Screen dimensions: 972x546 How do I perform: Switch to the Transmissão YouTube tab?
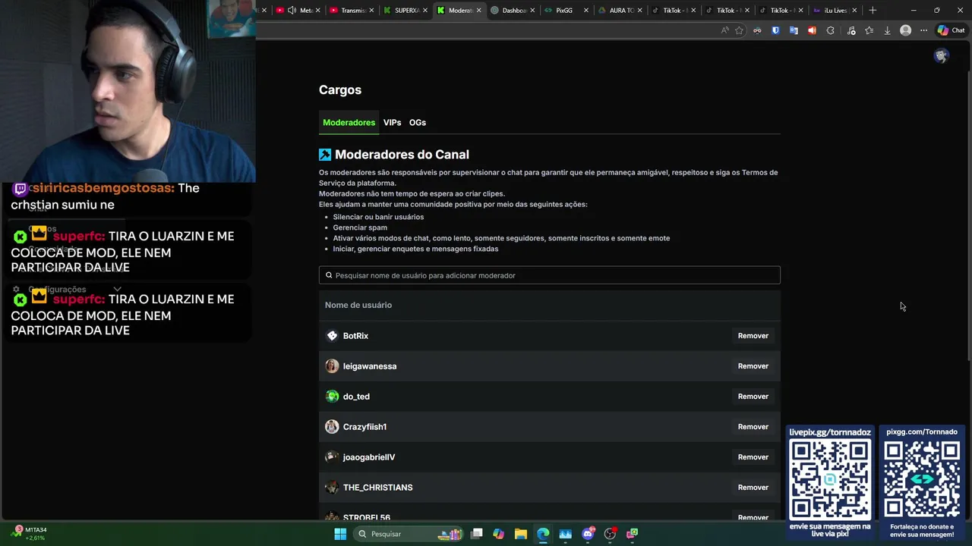click(352, 11)
